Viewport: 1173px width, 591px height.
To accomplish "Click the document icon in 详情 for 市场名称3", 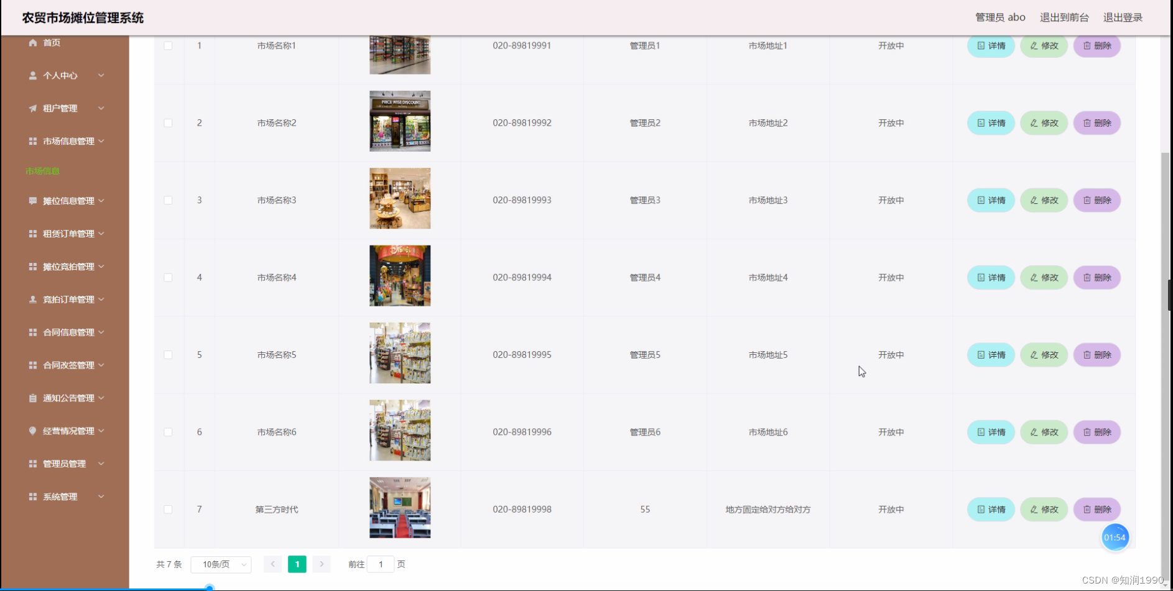I will pyautogui.click(x=981, y=199).
